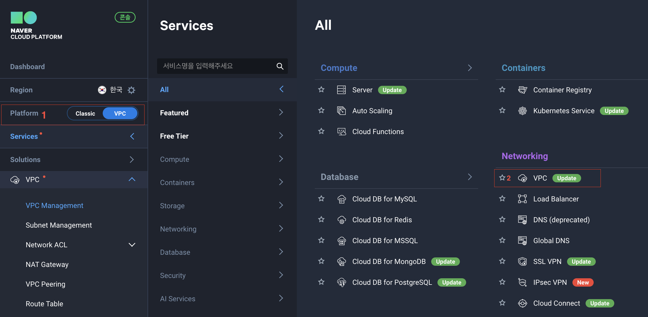Click the Korean flag region icon
Image resolution: width=648 pixels, height=317 pixels.
point(102,90)
